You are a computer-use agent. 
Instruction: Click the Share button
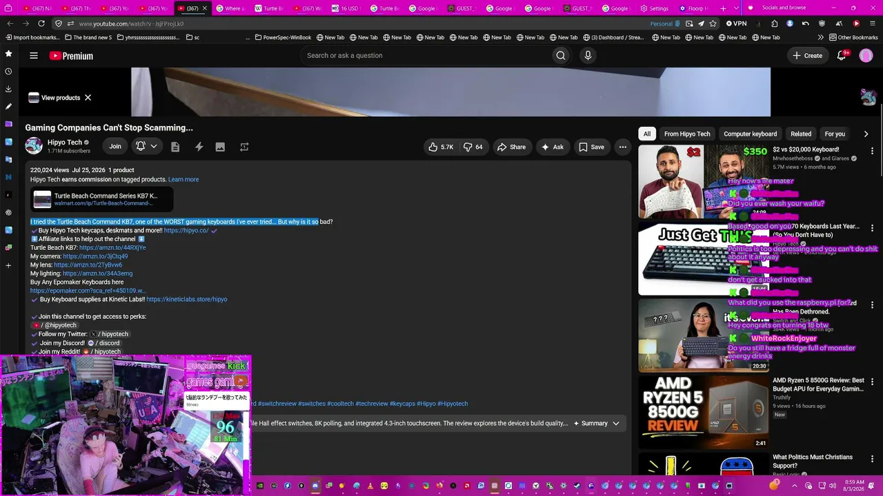pos(511,147)
